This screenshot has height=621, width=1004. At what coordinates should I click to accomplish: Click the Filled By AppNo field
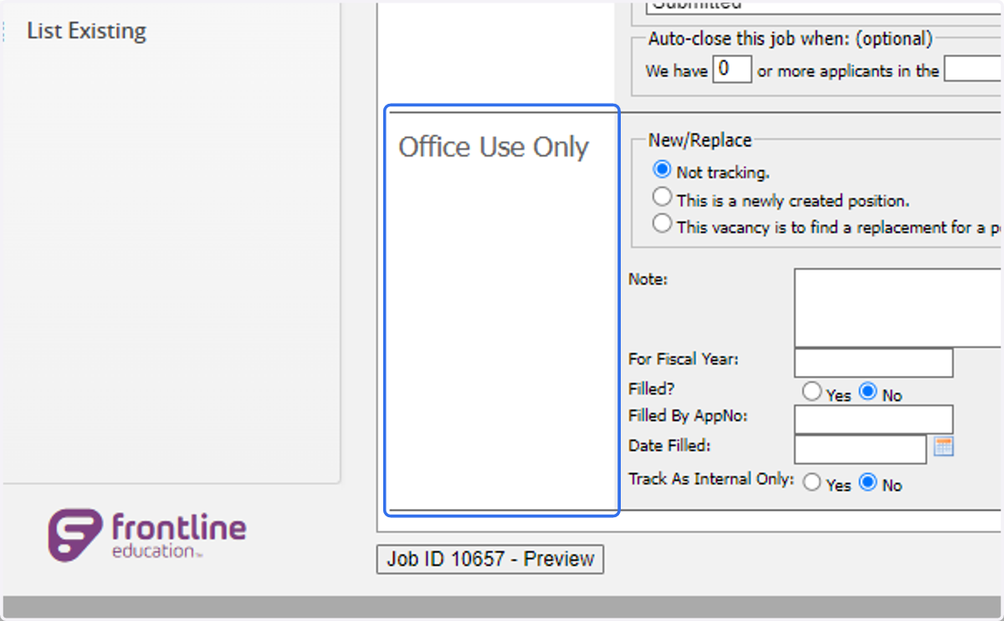click(873, 419)
